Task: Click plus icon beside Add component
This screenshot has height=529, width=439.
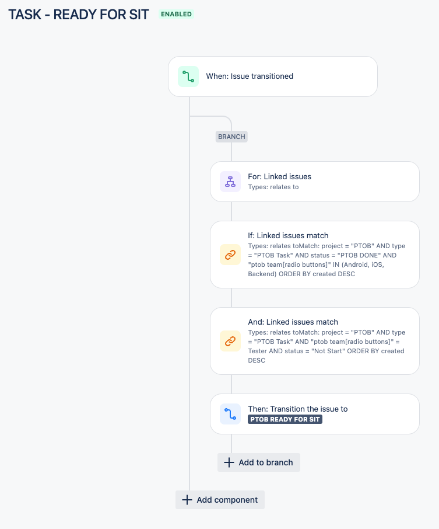Action: pos(187,500)
